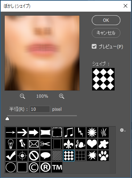Zoom out the preview with minus magnifier
This screenshot has width=132, height=178.
pyautogui.click(x=22, y=96)
